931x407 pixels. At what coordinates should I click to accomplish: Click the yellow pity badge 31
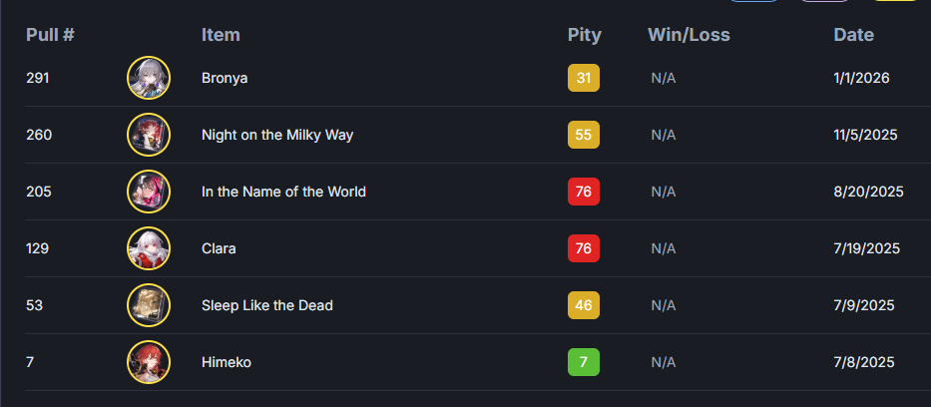click(x=584, y=78)
